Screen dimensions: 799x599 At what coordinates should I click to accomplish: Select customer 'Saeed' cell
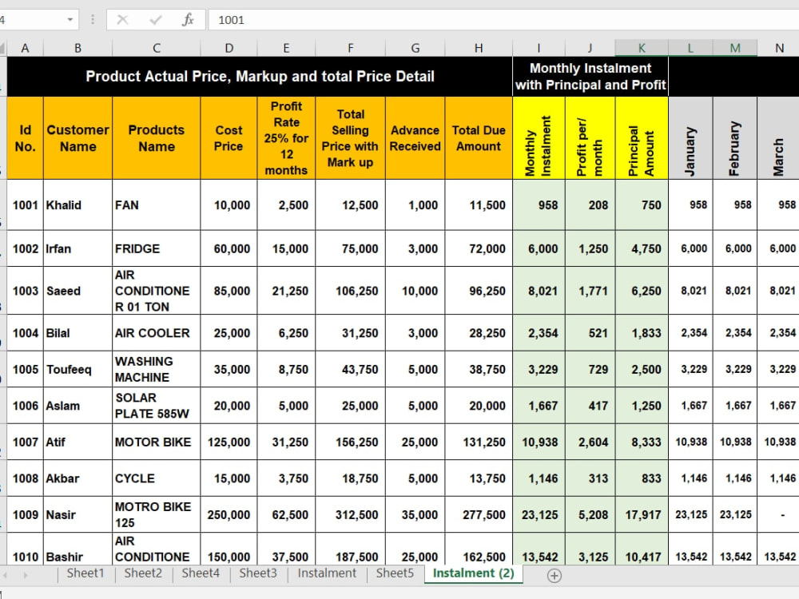tap(78, 291)
